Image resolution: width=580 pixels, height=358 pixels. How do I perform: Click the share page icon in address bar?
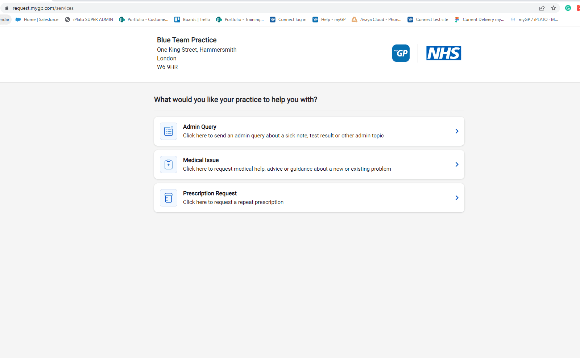click(542, 8)
